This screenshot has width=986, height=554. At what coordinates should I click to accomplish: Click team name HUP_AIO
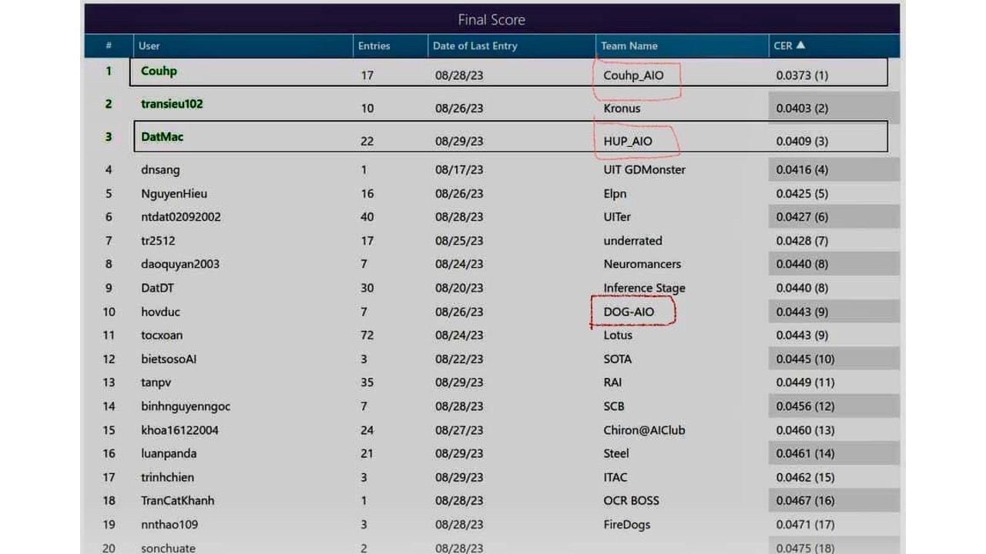628,142
